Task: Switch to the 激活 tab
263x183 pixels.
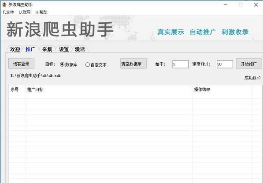Action: click(x=80, y=49)
